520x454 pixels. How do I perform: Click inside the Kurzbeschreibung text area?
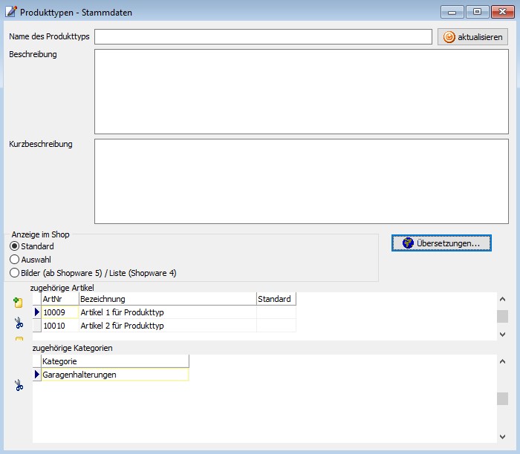click(x=301, y=180)
